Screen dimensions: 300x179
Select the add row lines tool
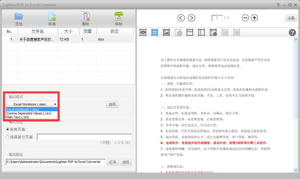(189, 32)
